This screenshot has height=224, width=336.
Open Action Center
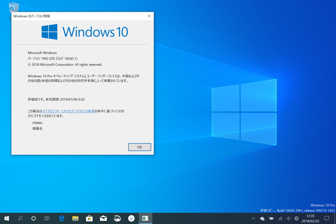point(327,218)
